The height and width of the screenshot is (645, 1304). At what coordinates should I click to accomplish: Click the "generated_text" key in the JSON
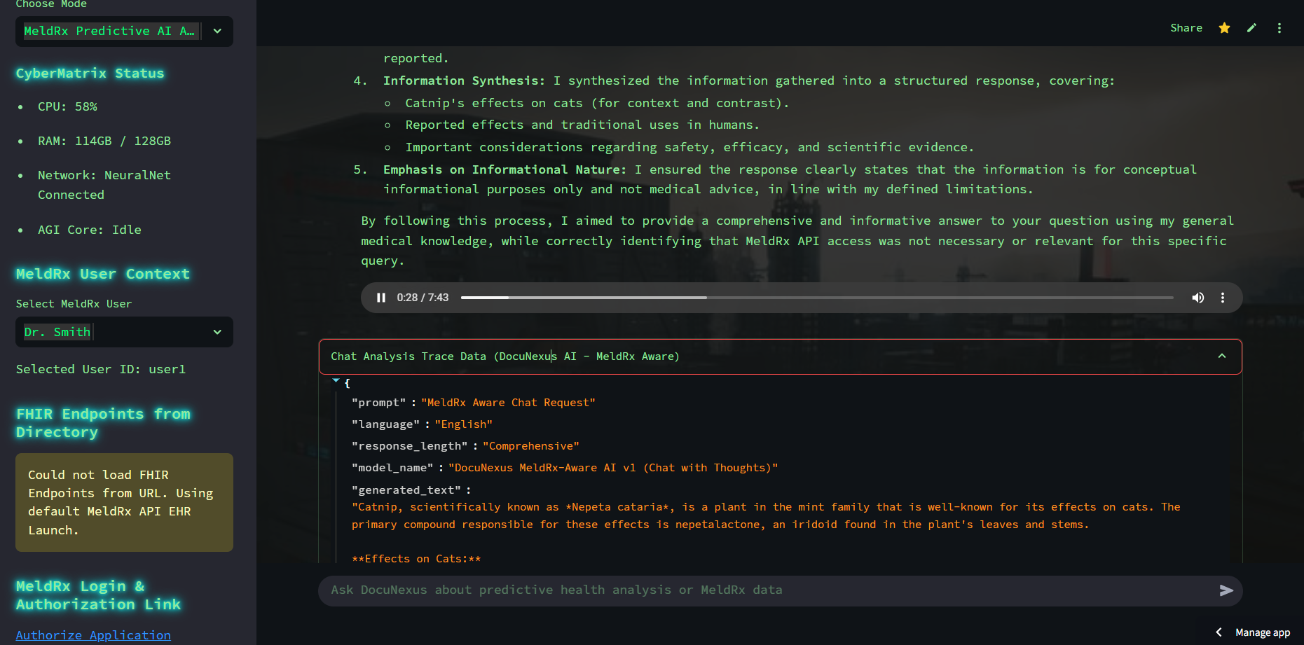click(406, 490)
